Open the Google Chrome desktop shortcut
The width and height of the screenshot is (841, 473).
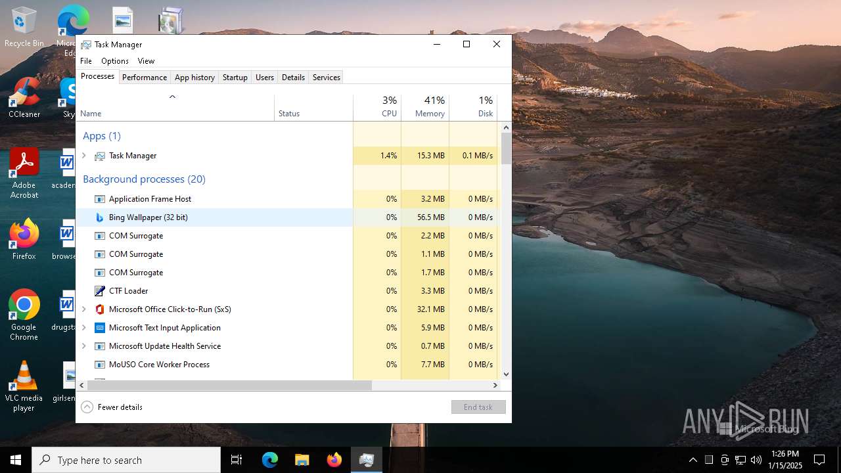pos(24,315)
